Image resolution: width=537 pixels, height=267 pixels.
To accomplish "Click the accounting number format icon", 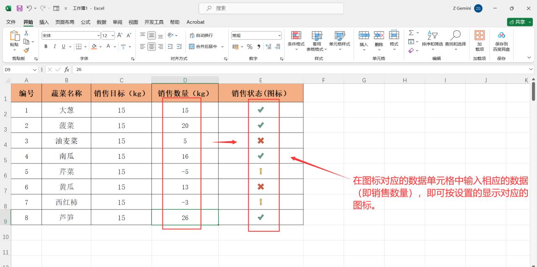I will click(235, 47).
